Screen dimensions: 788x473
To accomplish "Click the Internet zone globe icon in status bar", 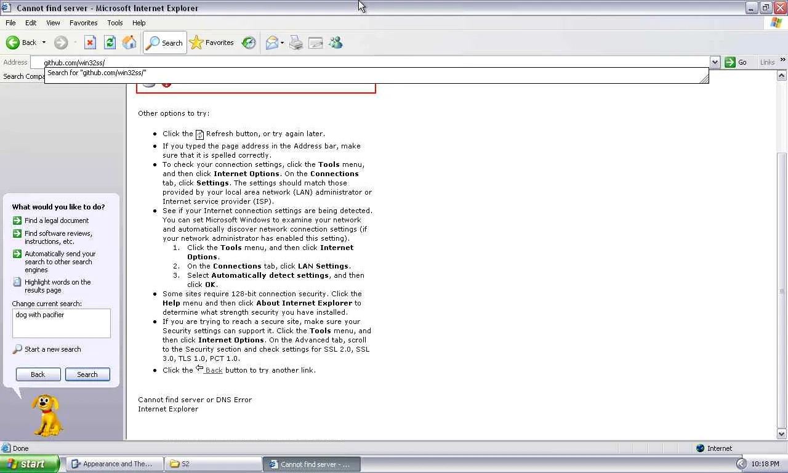I will pos(700,448).
